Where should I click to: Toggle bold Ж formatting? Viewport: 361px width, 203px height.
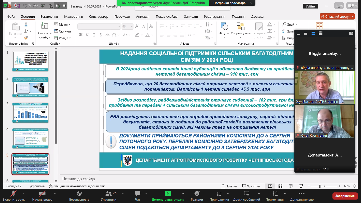(81, 35)
